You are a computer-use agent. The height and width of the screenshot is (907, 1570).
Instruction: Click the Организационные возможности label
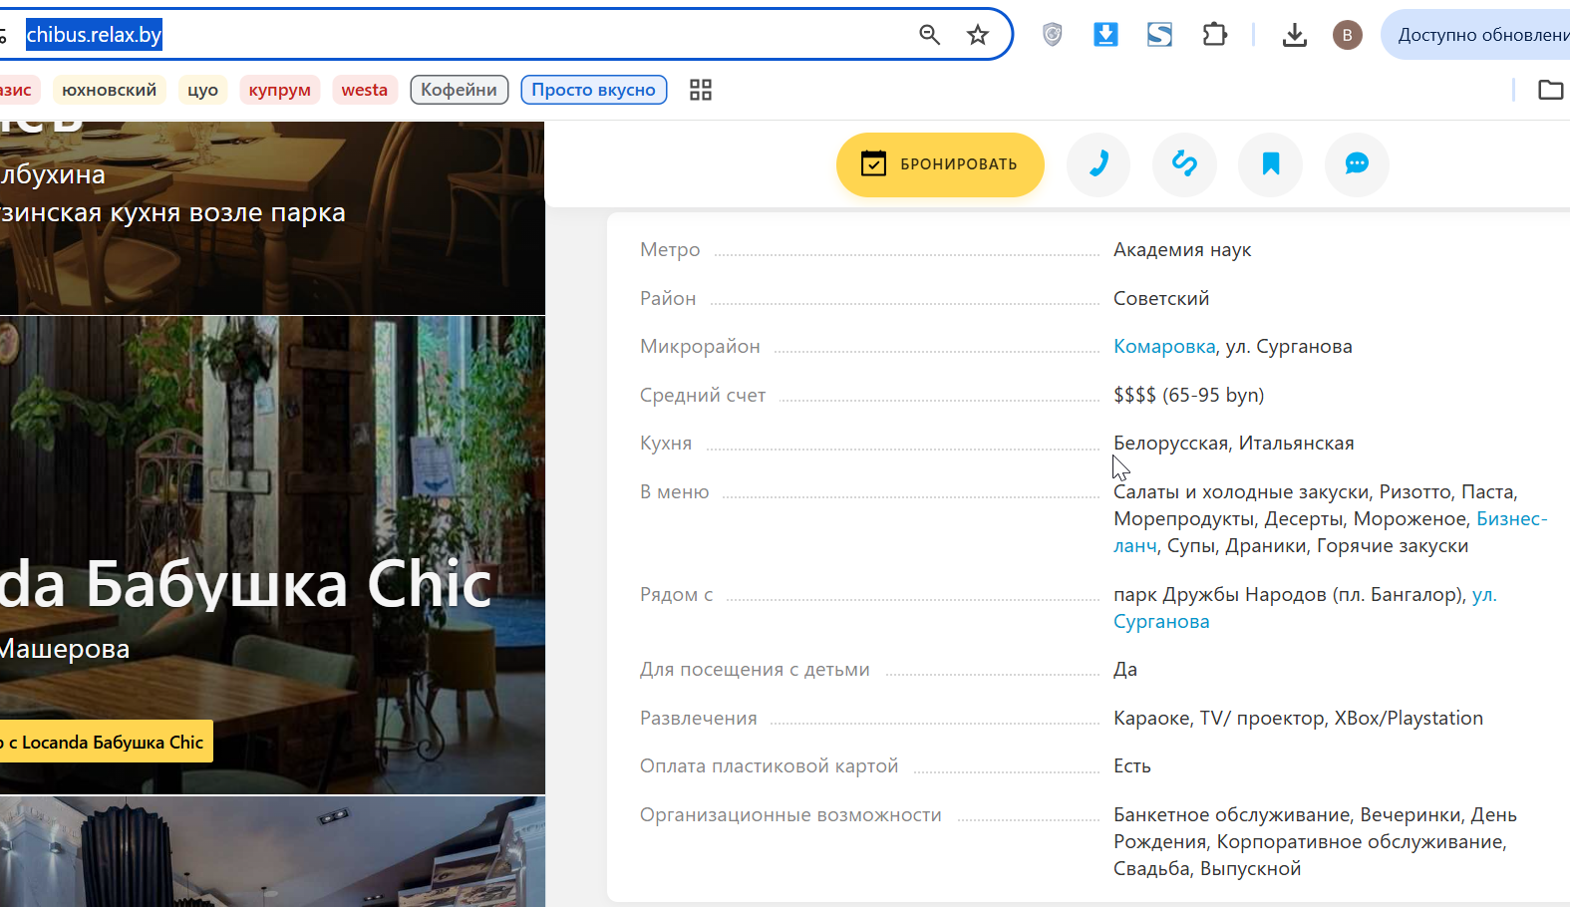click(x=790, y=814)
